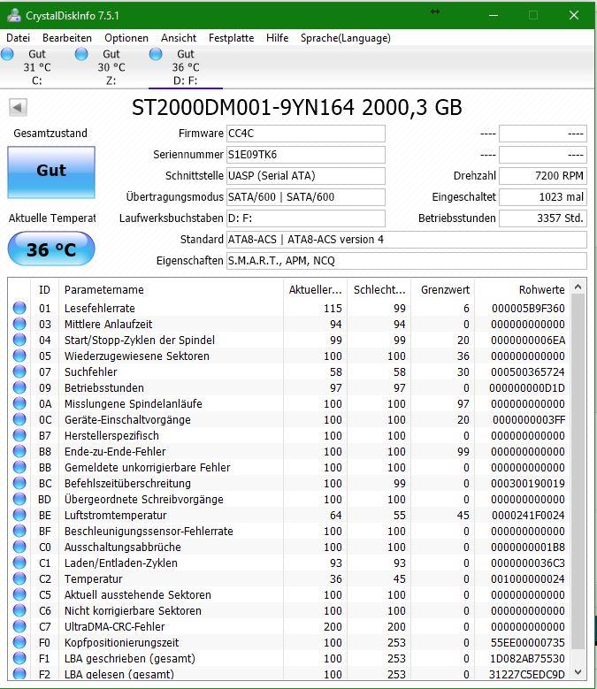This screenshot has width=597, height=689.
Task: Click status icon of C2 Temperatur row
Action: [19, 578]
